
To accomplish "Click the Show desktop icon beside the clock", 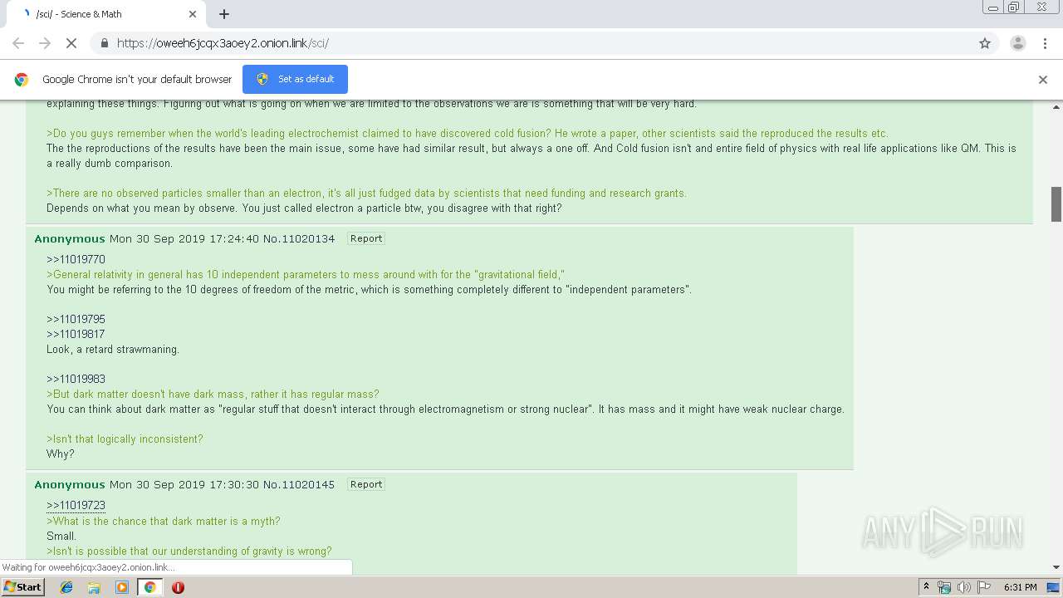I will pyautogui.click(x=1053, y=587).
